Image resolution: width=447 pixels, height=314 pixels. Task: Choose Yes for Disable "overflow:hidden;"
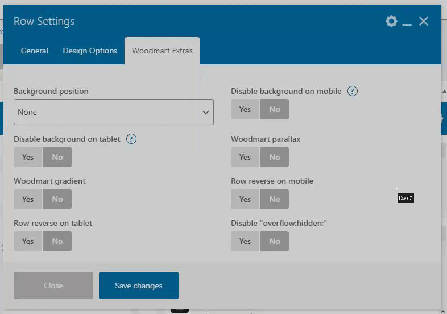point(245,241)
